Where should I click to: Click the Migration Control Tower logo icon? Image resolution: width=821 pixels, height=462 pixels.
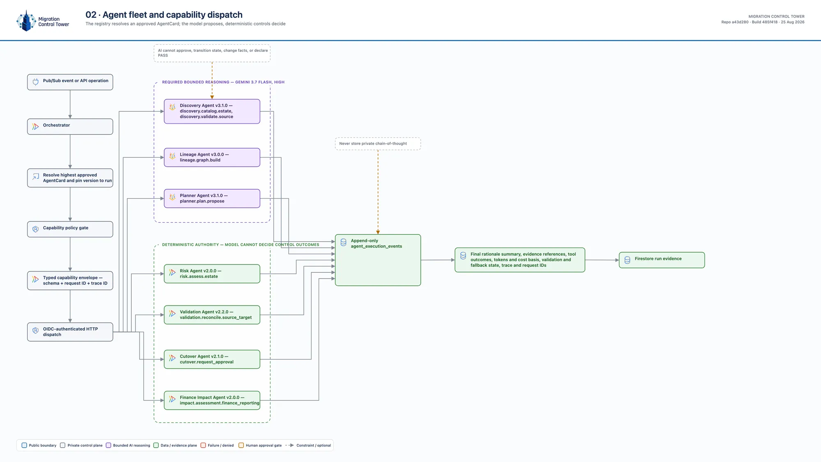coord(26,21)
